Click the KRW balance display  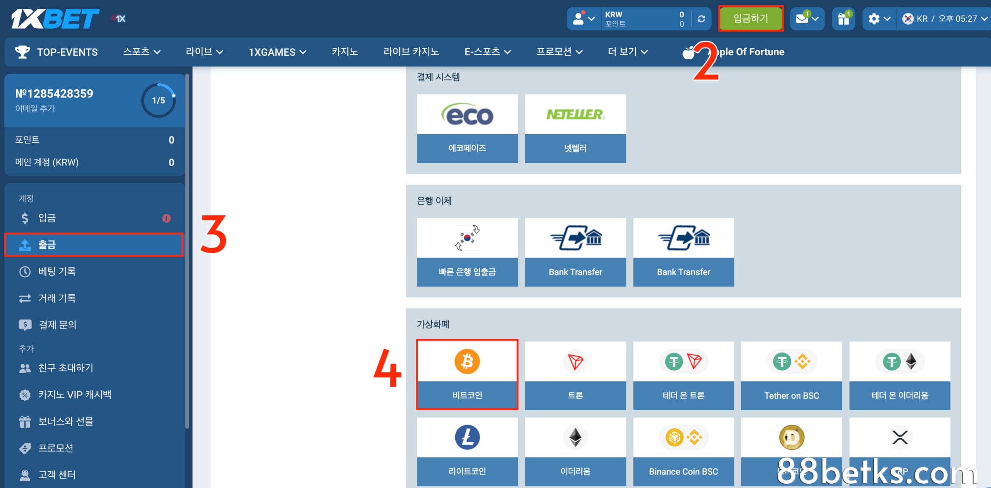click(x=645, y=19)
